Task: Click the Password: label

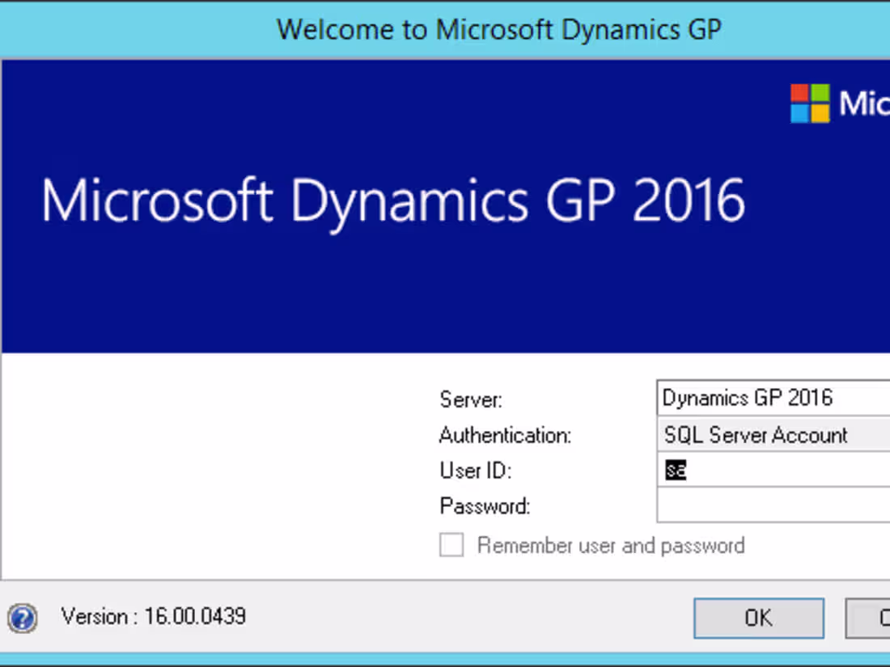Action: 485,506
